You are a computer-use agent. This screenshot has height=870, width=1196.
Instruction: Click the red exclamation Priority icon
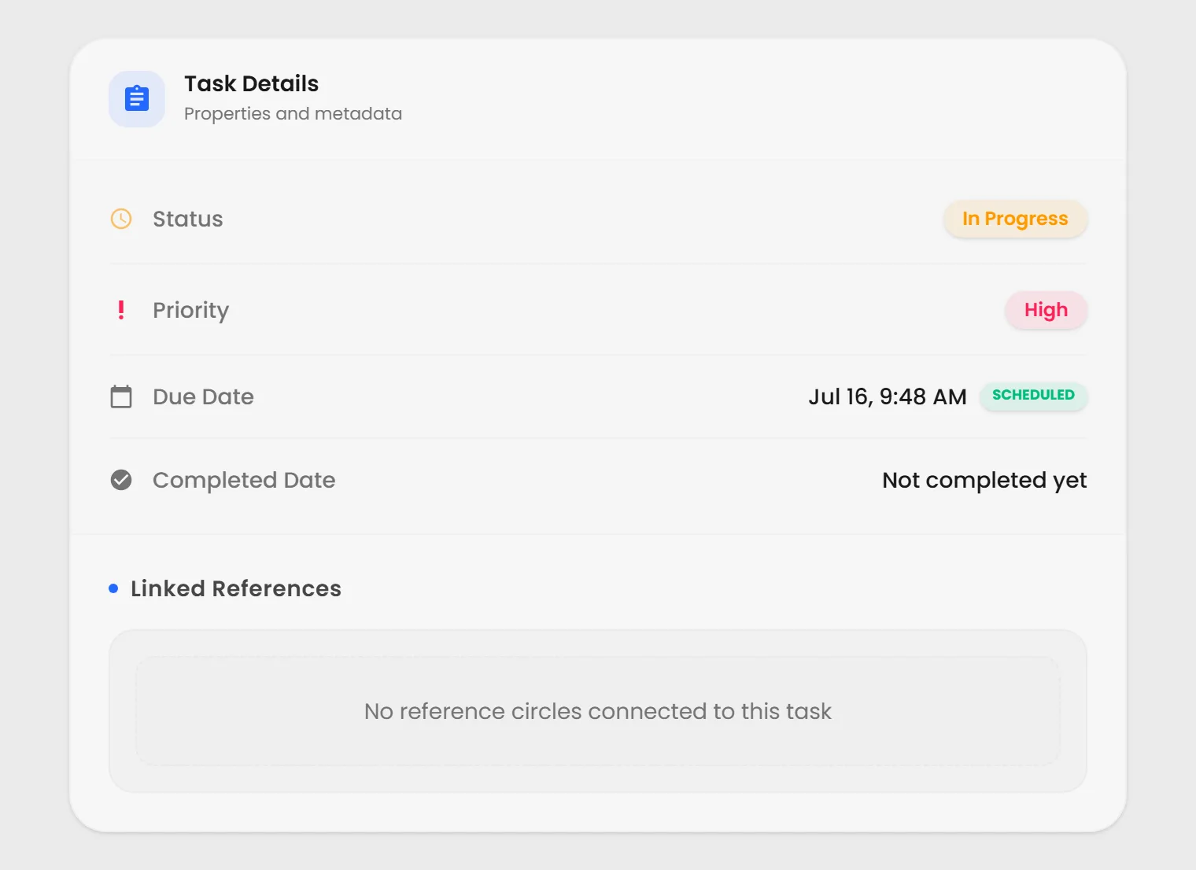[x=121, y=310]
